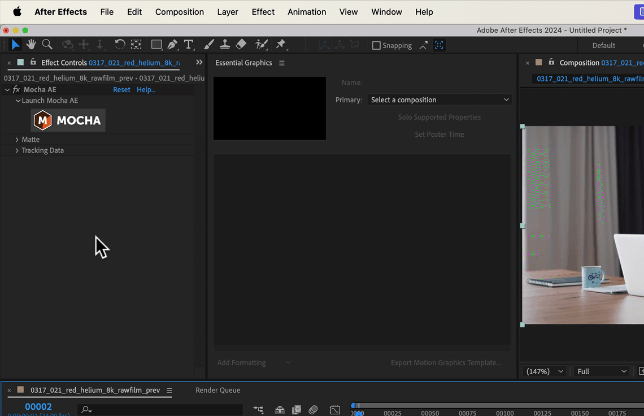Select the Pen tool

[x=172, y=45]
